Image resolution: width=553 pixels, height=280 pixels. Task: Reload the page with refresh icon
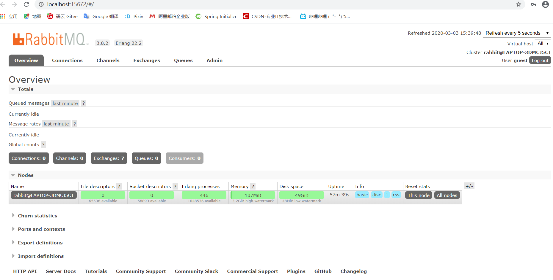[26, 4]
